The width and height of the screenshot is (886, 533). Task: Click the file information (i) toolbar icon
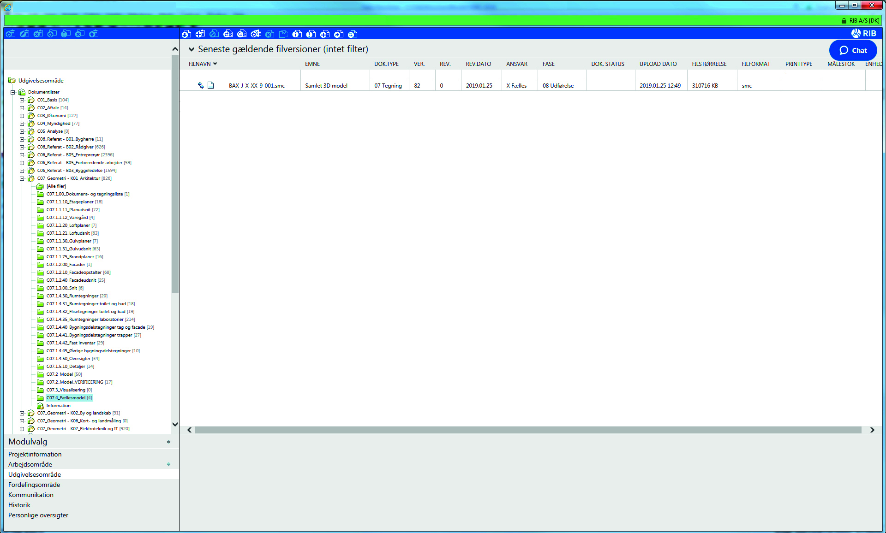click(297, 34)
